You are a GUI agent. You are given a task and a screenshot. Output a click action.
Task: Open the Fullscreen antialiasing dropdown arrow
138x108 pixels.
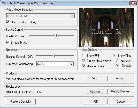[x=71, y=64]
